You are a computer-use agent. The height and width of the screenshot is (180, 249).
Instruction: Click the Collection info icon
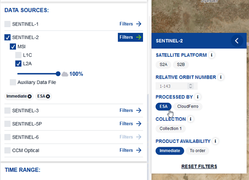click(191, 119)
